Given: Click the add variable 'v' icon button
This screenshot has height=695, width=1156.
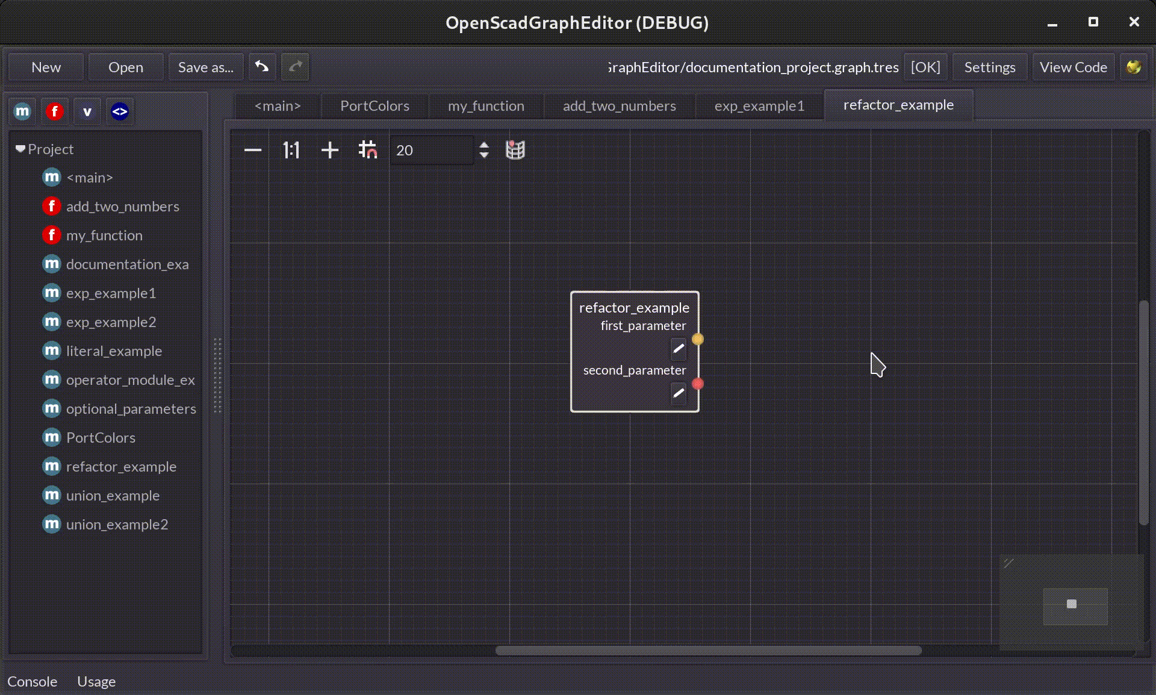Looking at the screenshot, I should [x=87, y=111].
